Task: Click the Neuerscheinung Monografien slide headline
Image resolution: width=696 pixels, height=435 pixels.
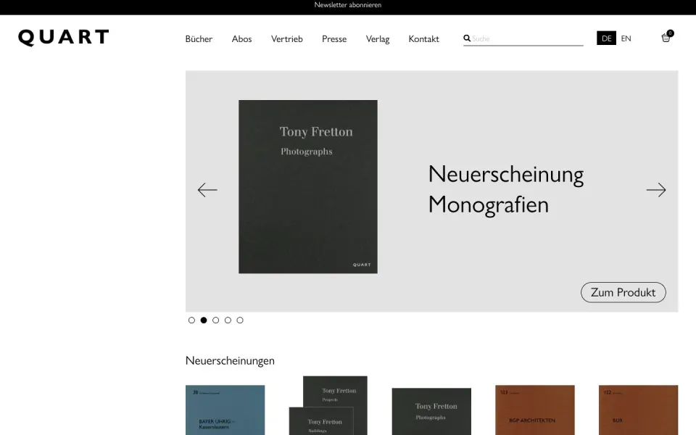Action: [x=505, y=189]
